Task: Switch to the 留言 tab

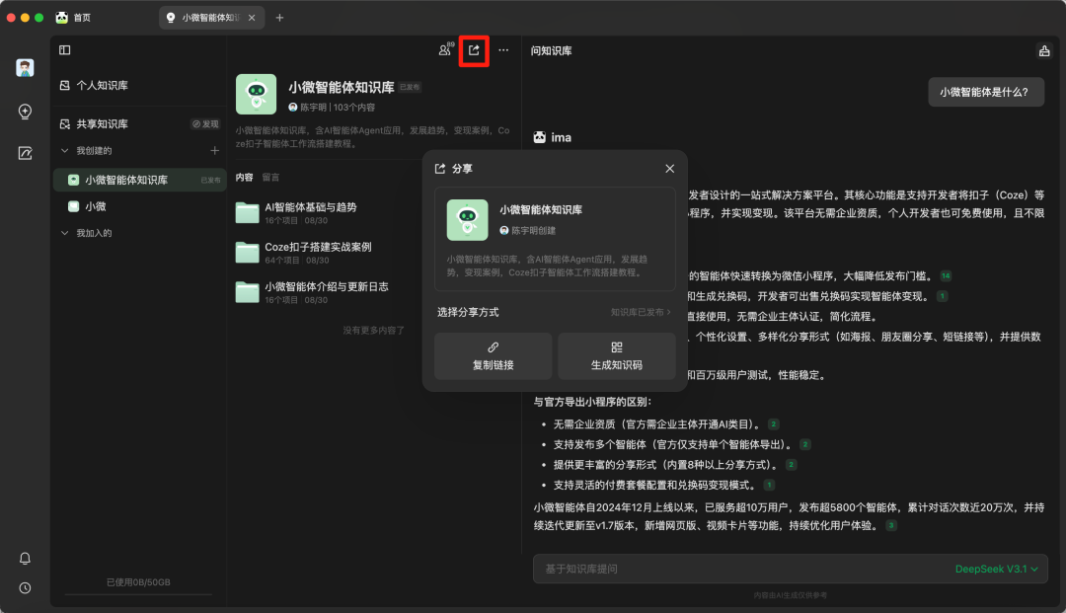Action: (270, 178)
